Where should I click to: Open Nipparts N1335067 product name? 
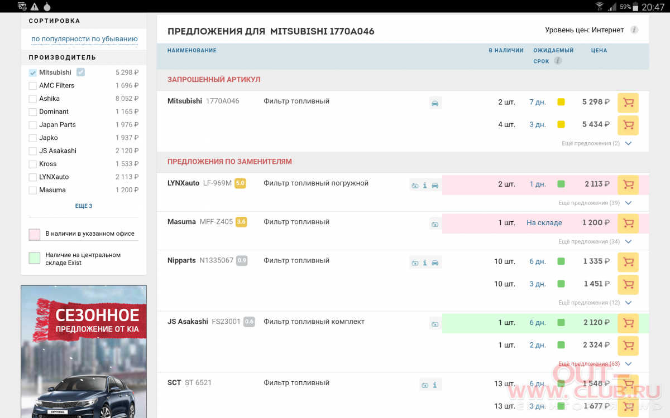coord(200,261)
